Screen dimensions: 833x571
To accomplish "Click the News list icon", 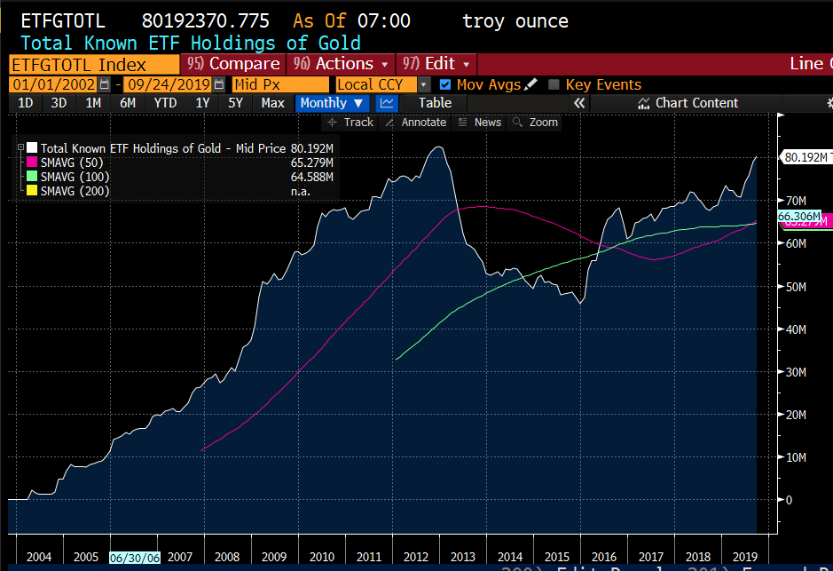I will point(463,123).
